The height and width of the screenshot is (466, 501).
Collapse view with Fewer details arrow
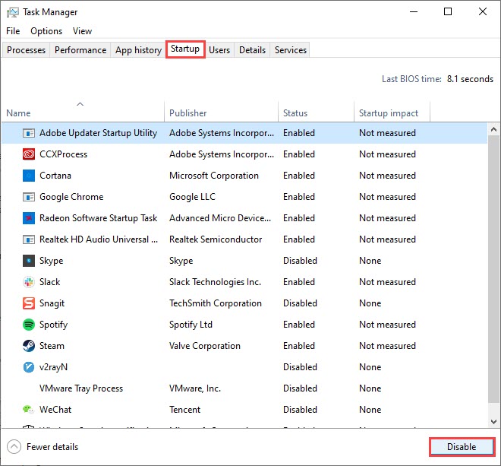pos(14,447)
